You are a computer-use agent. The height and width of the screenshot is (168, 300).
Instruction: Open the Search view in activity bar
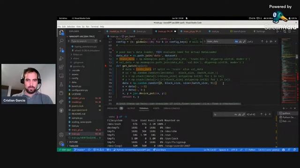(x=61, y=41)
